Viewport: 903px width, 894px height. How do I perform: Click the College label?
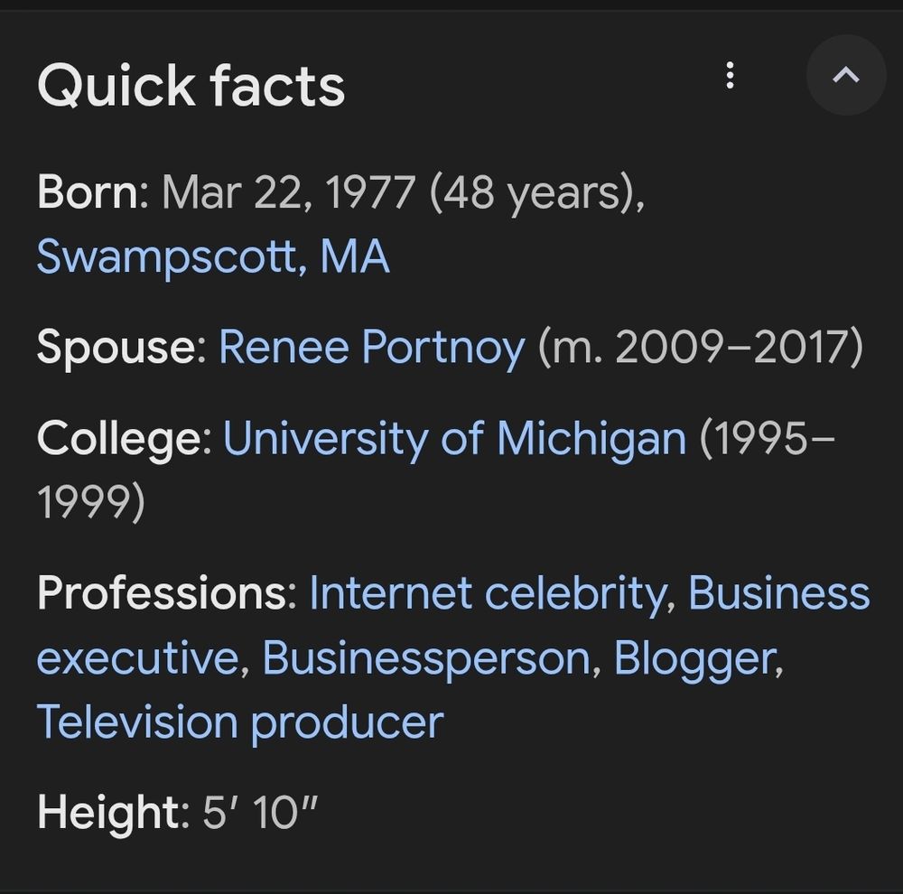123,439
